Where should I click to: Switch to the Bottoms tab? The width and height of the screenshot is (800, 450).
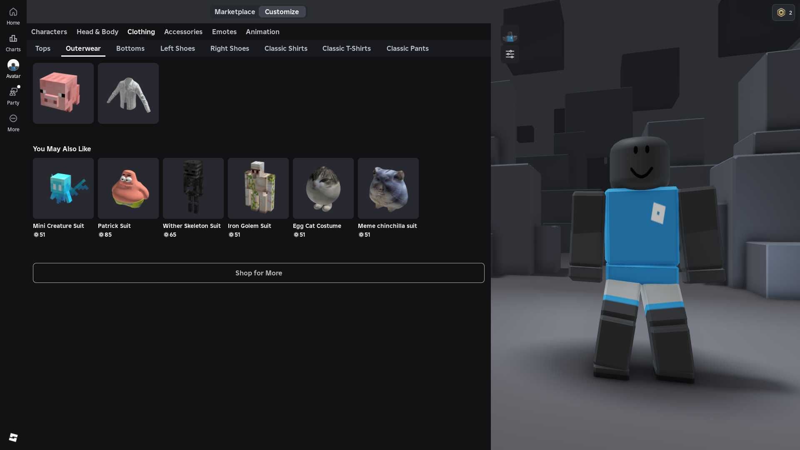tap(130, 48)
